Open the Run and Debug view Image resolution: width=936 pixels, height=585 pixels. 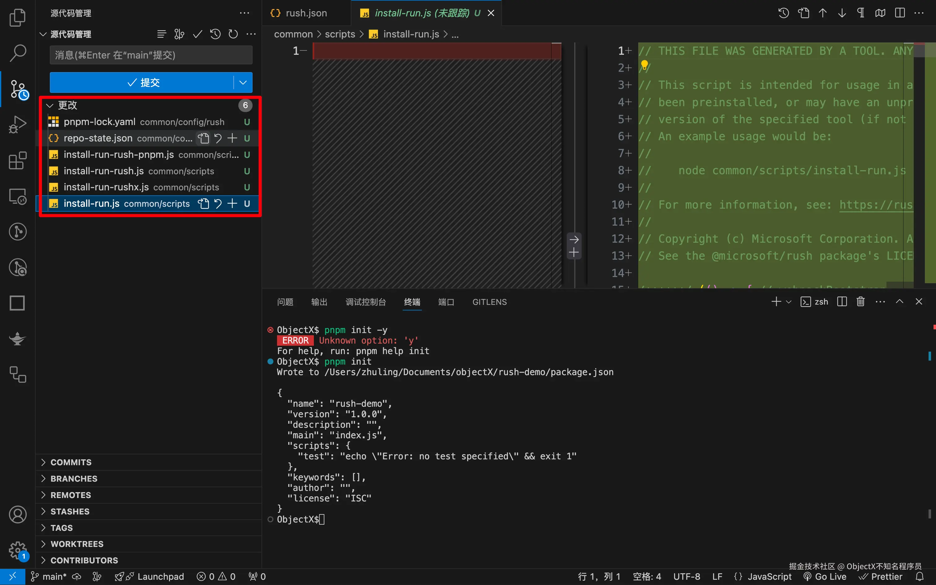coord(17,124)
